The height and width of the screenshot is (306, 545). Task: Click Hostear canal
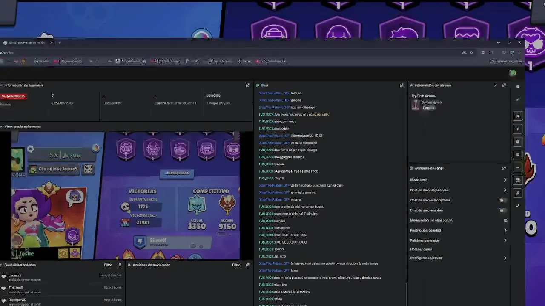[x=421, y=249]
